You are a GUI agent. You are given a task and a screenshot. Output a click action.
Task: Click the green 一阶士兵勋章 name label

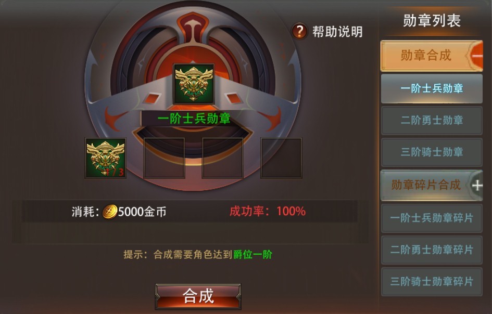pyautogui.click(x=194, y=119)
